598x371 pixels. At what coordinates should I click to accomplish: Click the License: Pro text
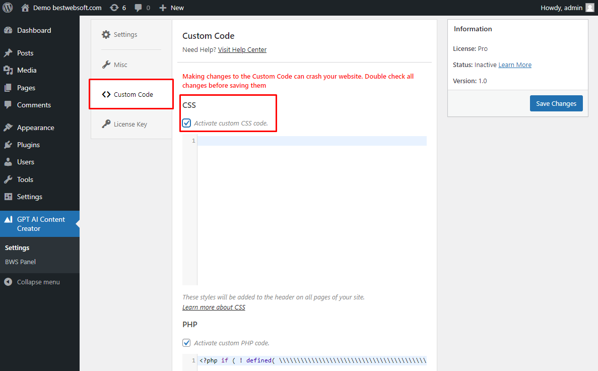pyautogui.click(x=470, y=48)
